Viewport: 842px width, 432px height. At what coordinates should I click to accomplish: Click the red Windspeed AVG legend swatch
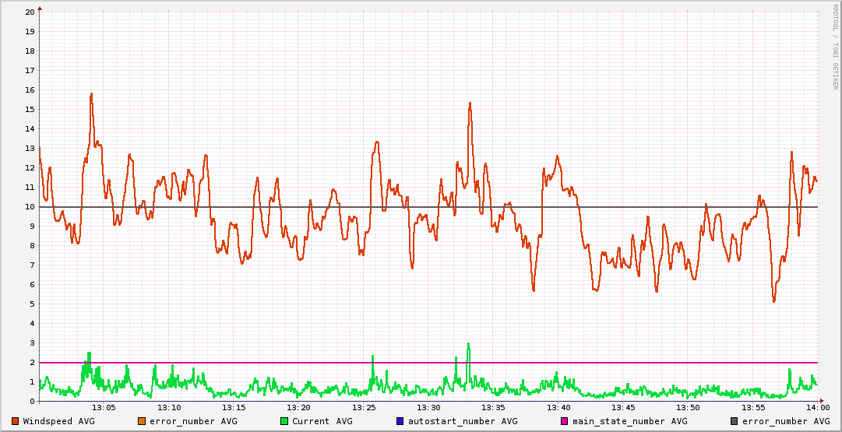pos(16,421)
